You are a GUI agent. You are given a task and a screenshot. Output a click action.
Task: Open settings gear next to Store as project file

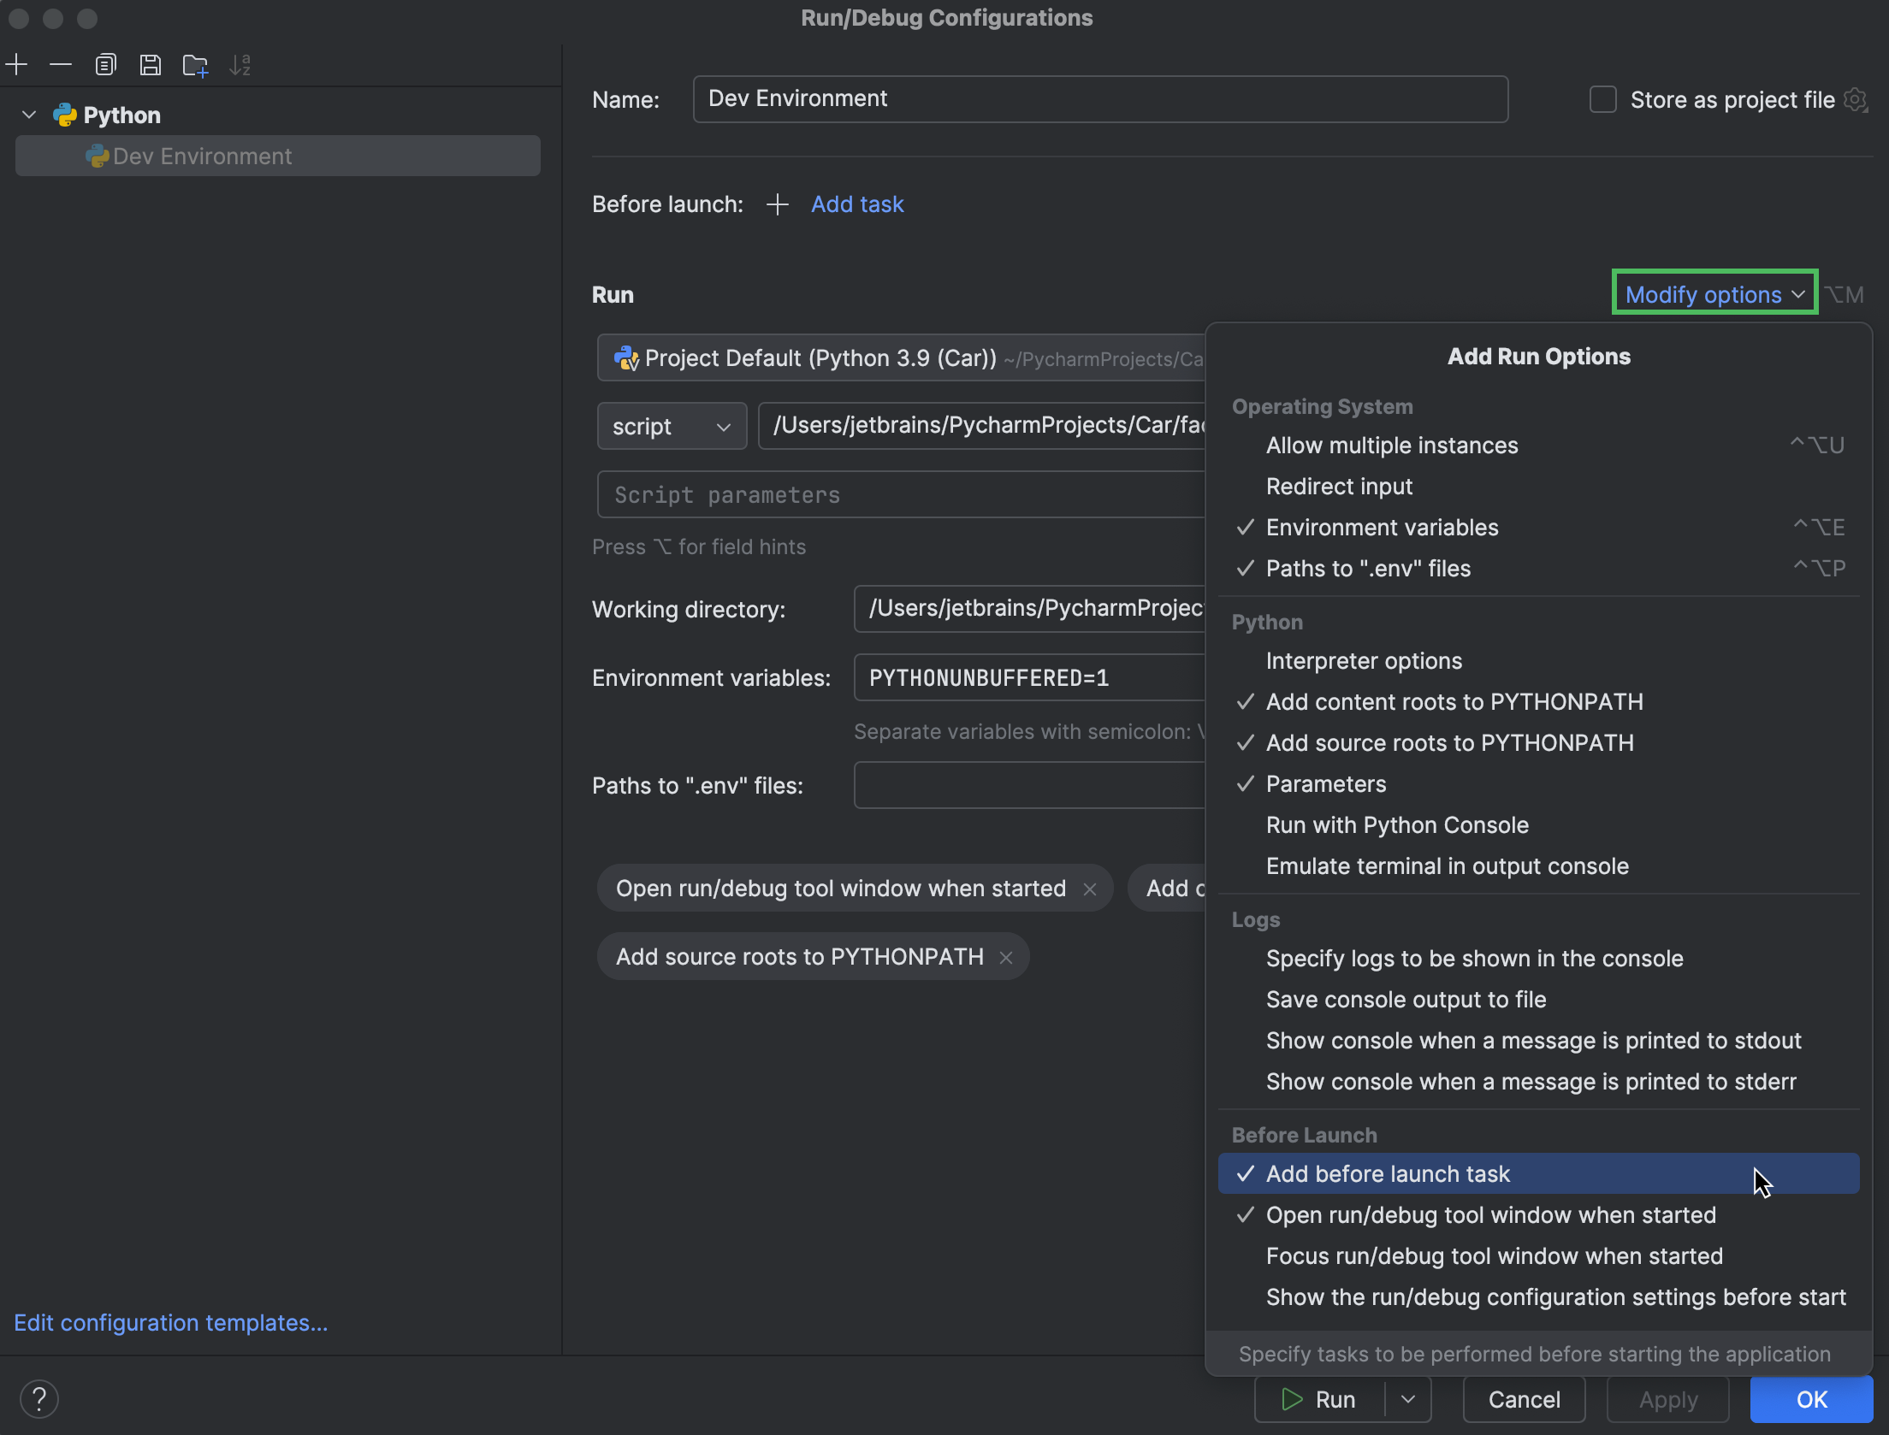coord(1856,99)
